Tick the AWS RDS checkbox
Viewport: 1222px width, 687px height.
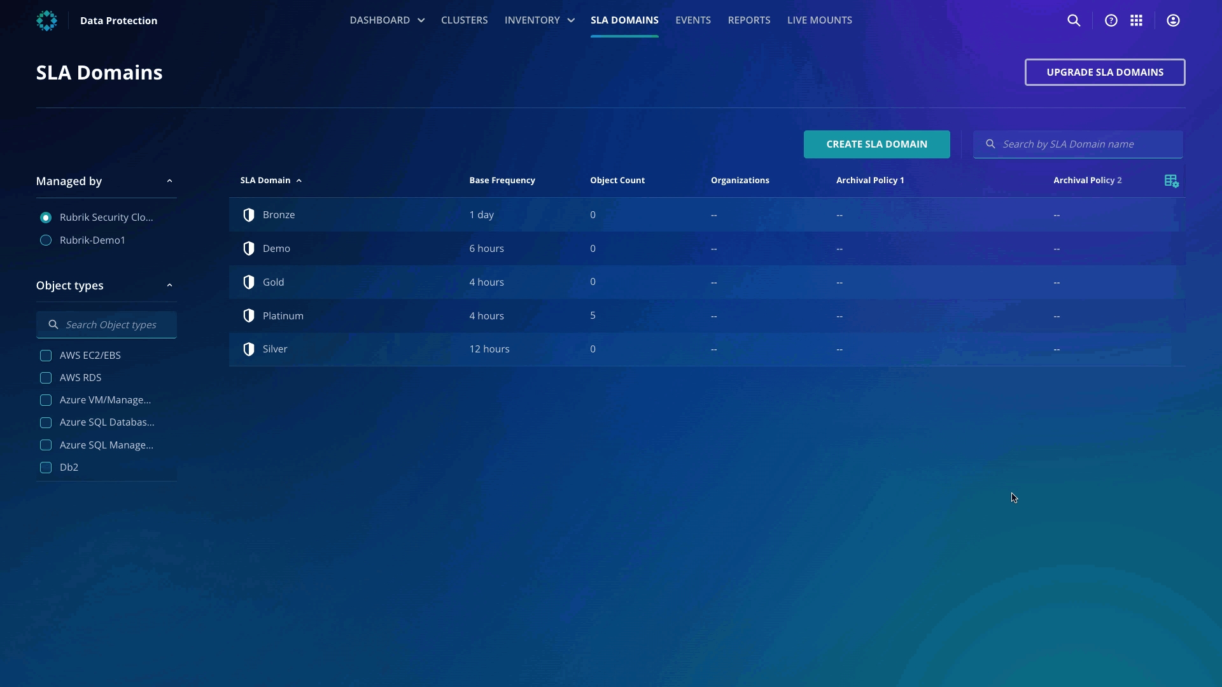(x=46, y=378)
